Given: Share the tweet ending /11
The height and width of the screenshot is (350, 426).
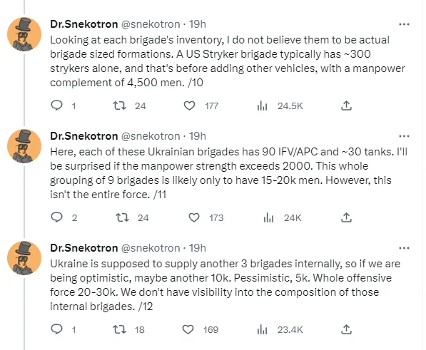Looking at the screenshot, I should pyautogui.click(x=346, y=217).
